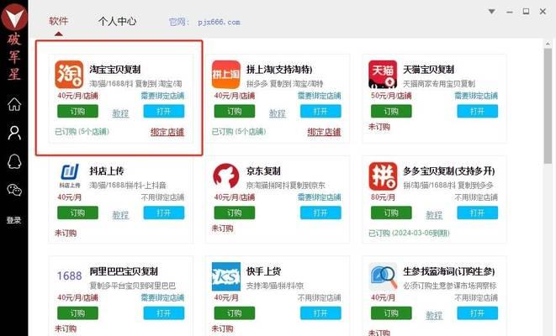Click 打开 for 生参找蓝海词
The image size is (556, 336).
477,313
